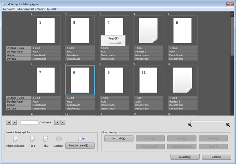Click the Guardar(S) button
Viewport: 236px width, 164px height.
pyautogui.click(x=185, y=157)
